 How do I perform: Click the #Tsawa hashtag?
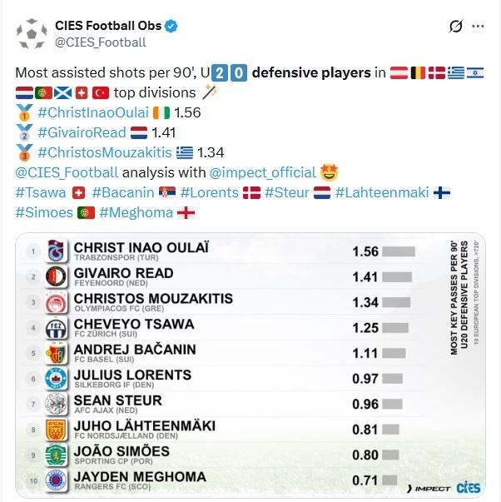[40, 192]
